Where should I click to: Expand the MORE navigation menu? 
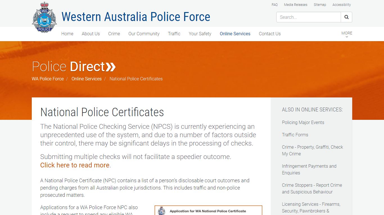[x=347, y=34]
